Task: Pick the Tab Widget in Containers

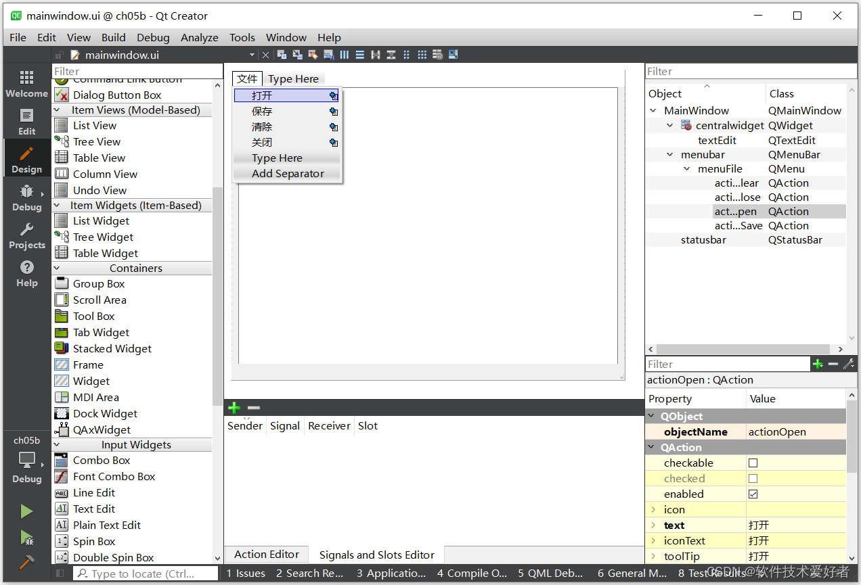Action: (x=101, y=333)
